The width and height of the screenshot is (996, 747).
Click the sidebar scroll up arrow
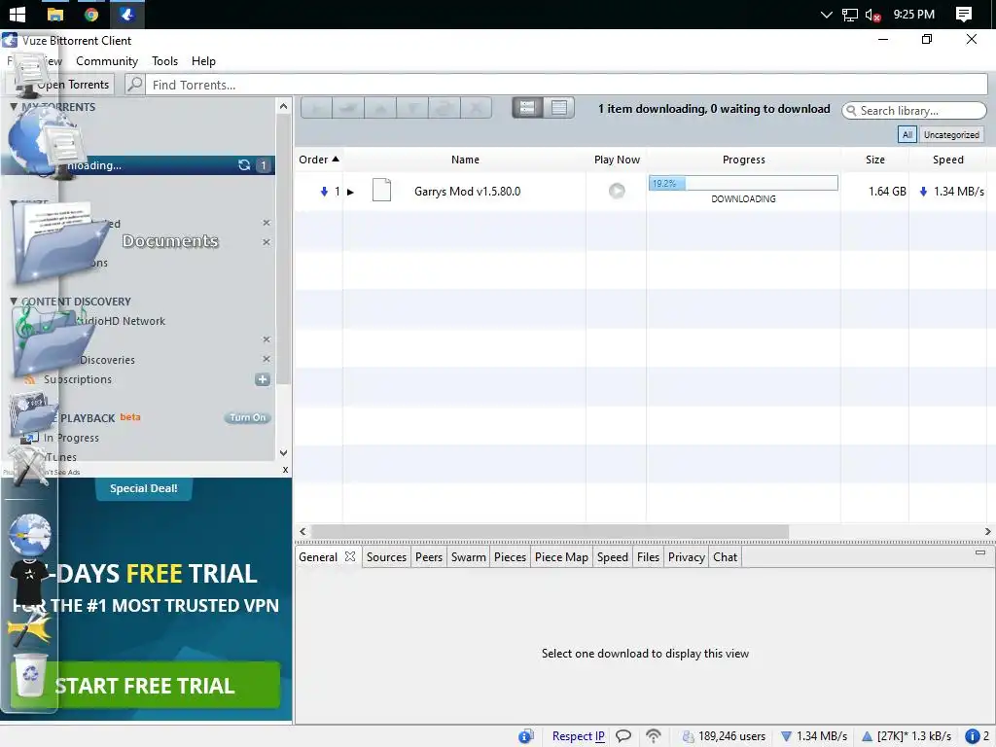pos(283,107)
